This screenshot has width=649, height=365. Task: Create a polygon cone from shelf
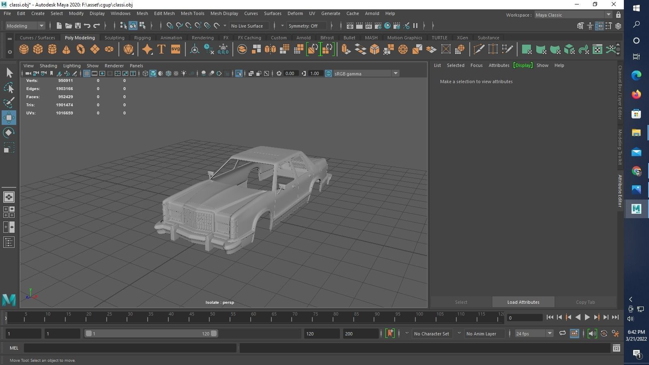[x=67, y=49]
